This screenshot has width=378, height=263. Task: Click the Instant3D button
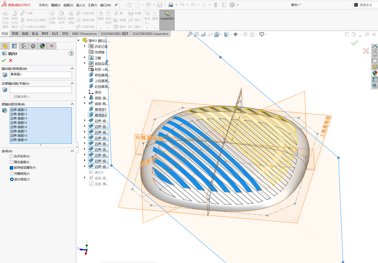(x=167, y=20)
